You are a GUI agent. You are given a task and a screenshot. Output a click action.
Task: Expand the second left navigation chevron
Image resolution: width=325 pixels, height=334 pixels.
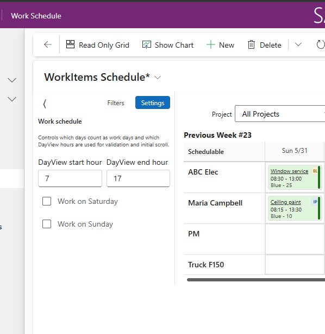12,99
